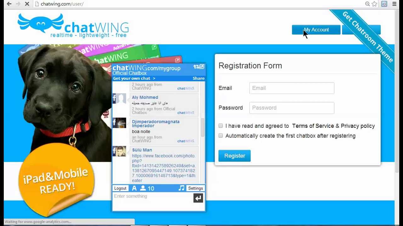Click the chatWING bird logo

pyautogui.click(x=41, y=23)
